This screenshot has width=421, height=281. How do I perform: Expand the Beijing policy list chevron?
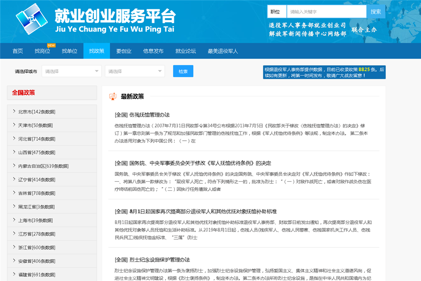(x=13, y=112)
